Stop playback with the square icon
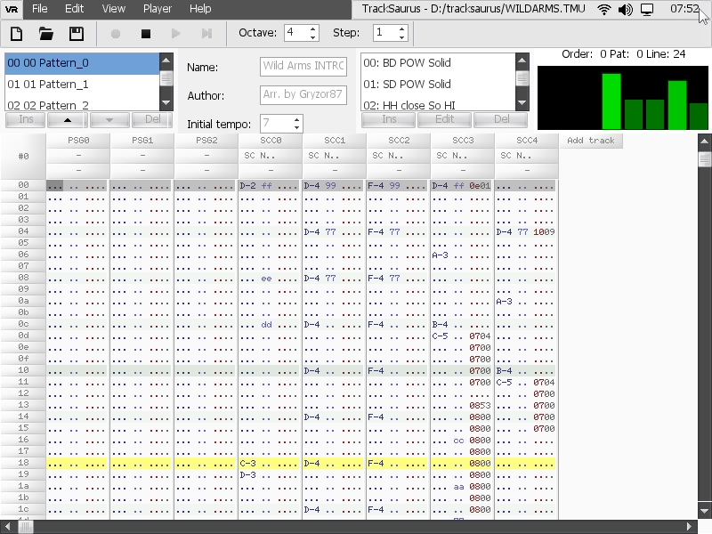Viewport: 712px width, 534px height. 146,34
